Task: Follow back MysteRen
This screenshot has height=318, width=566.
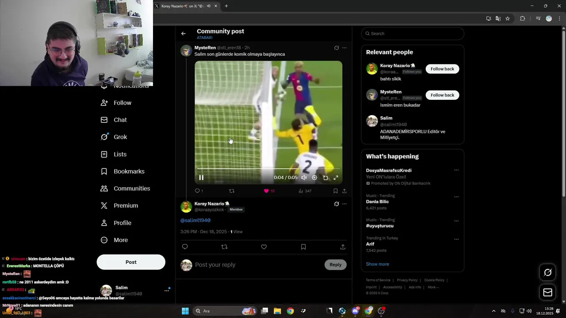Action: [x=442, y=95]
